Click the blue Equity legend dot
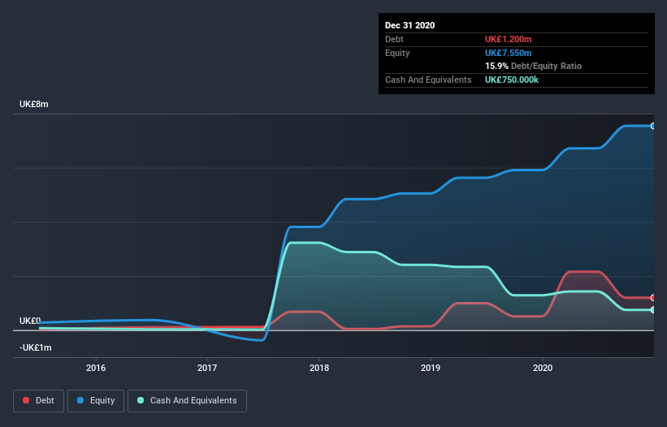Screen dimensions: 667x427 (x=80, y=400)
